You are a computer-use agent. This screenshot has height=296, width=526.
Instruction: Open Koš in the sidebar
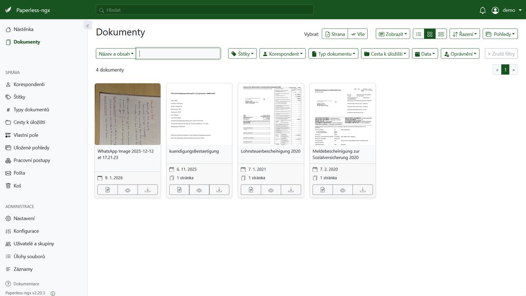pos(18,185)
